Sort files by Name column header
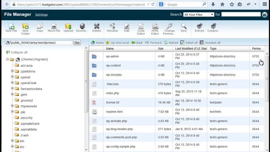The image size is (270, 152). tap(129, 49)
